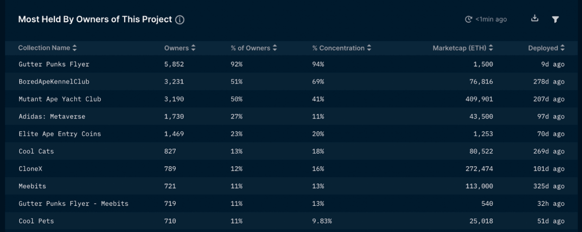Sort by Marketcap (ETH) column
Viewport: 582px width, 232px height.
pos(491,48)
